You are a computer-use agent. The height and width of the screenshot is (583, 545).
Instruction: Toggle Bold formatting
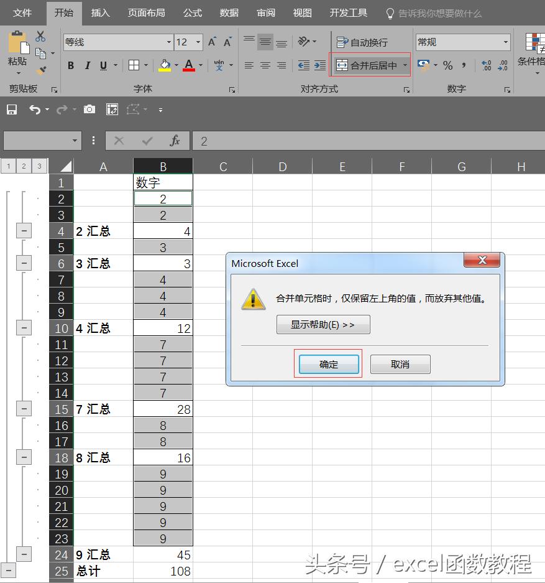(71, 65)
